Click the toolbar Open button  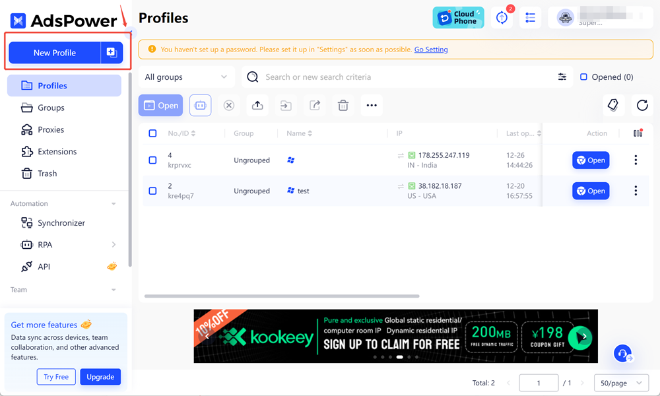161,105
